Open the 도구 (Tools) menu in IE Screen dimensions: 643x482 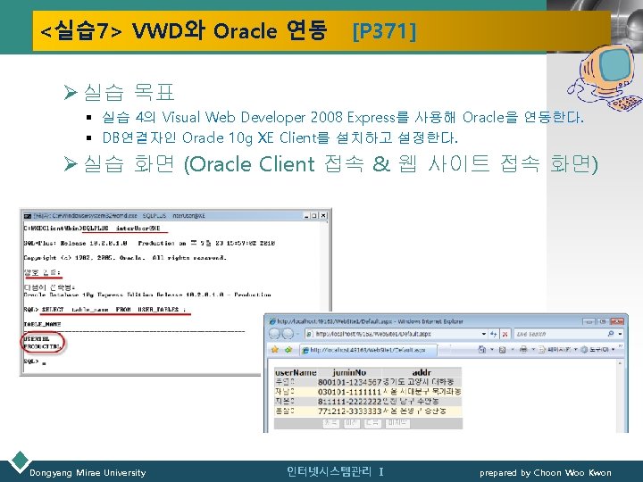[597, 350]
